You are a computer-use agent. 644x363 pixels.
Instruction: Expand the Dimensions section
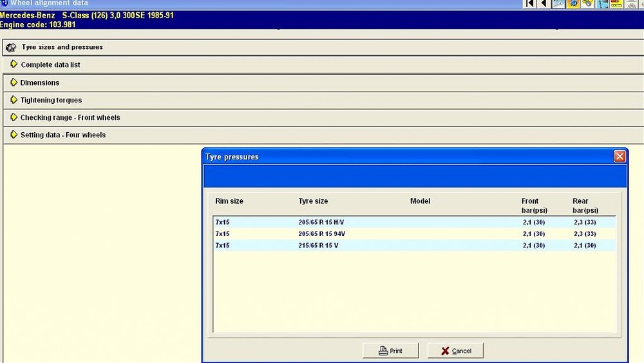pyautogui.click(x=323, y=83)
